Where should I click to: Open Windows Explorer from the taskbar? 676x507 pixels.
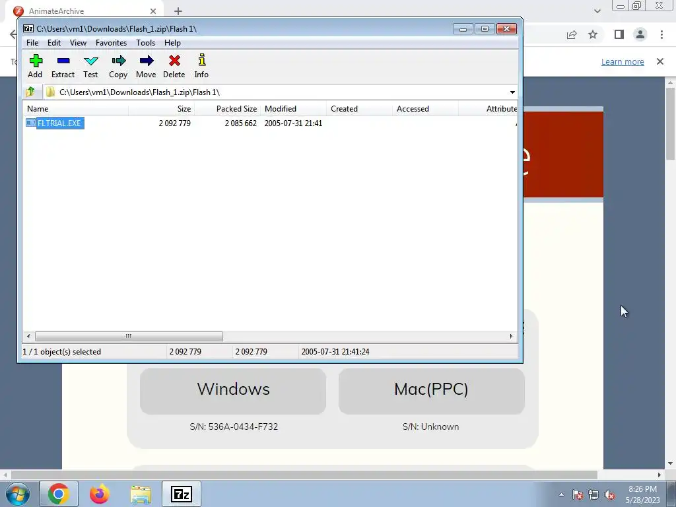pyautogui.click(x=141, y=494)
